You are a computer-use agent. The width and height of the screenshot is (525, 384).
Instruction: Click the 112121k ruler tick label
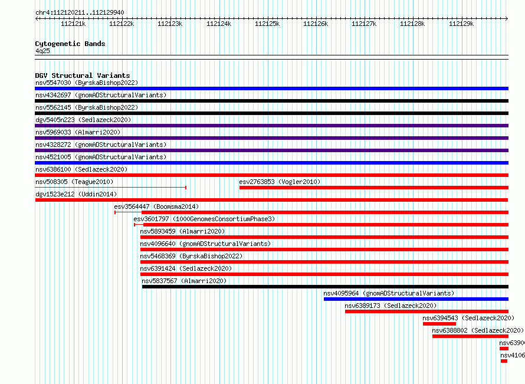pos(73,24)
